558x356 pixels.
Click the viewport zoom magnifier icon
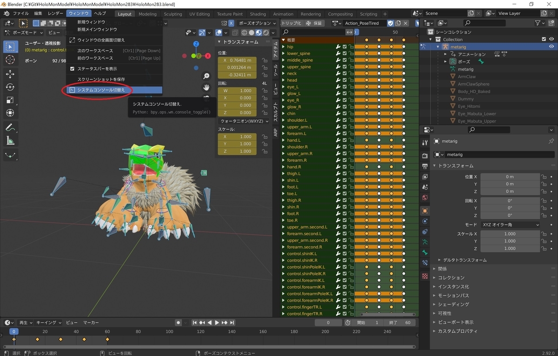(x=206, y=76)
